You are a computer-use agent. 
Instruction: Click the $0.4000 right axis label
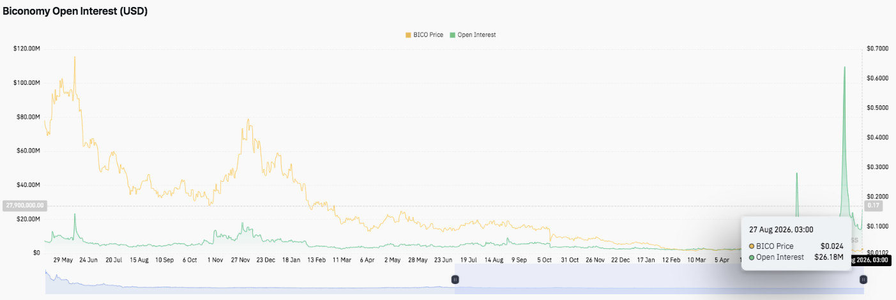[876, 137]
